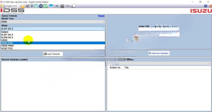
Task: Click the yellow folder toolbar icon
Action: tap(23, 6)
